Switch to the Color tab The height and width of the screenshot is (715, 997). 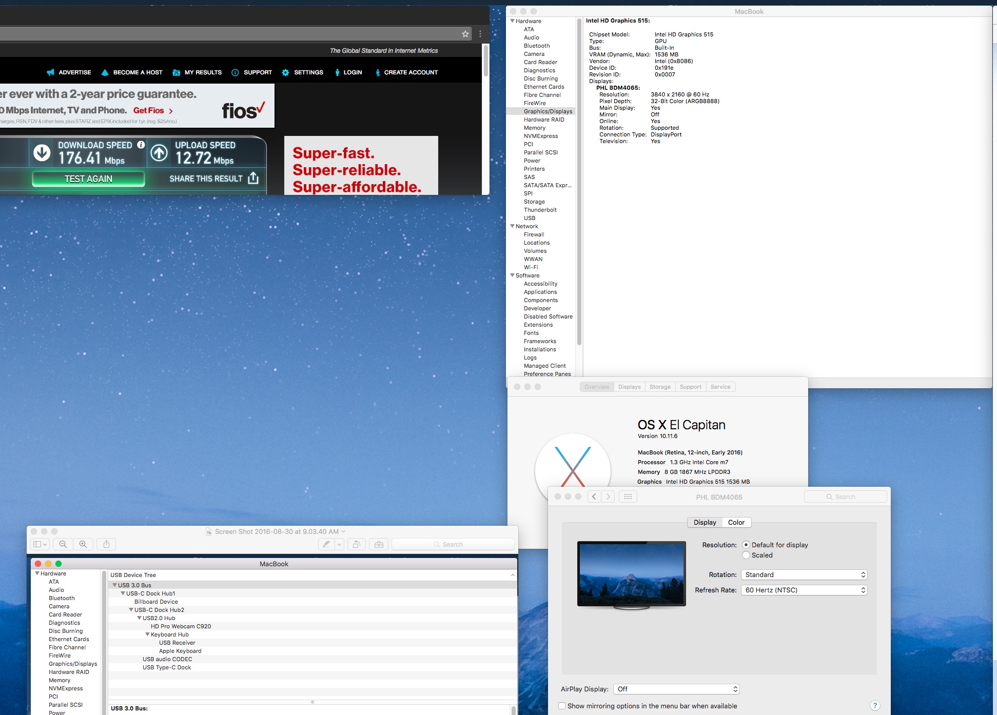736,522
